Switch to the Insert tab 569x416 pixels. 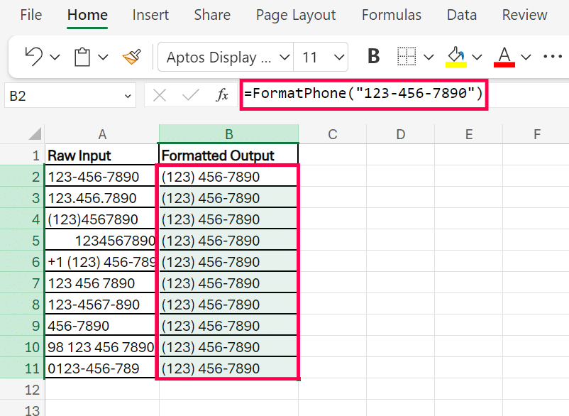pyautogui.click(x=150, y=15)
